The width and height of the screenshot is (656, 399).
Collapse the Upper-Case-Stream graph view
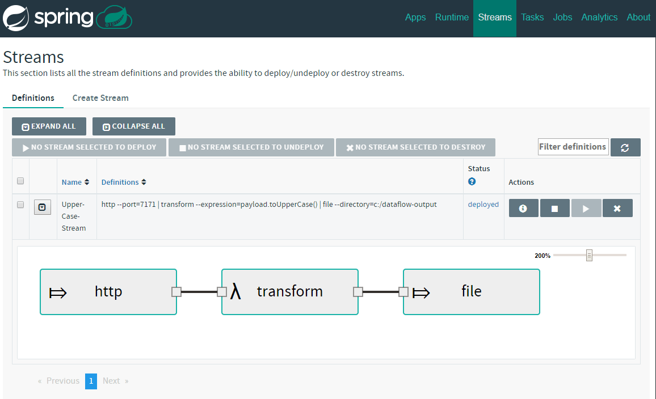(42, 206)
